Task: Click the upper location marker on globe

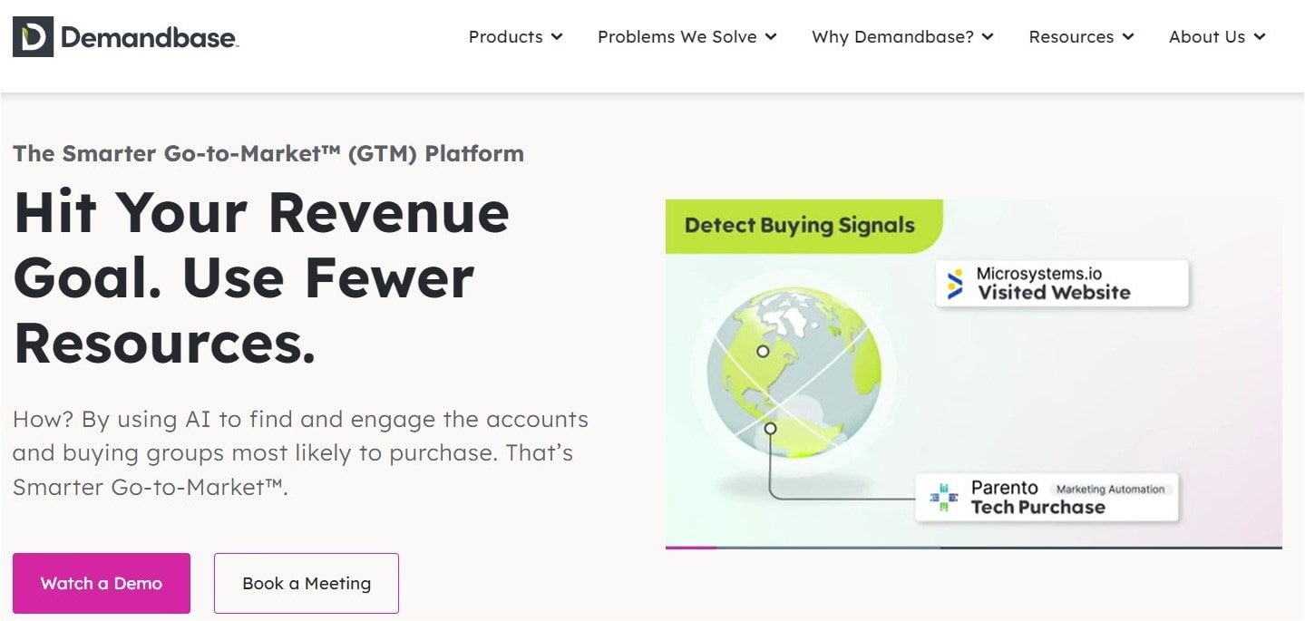Action: (x=763, y=351)
